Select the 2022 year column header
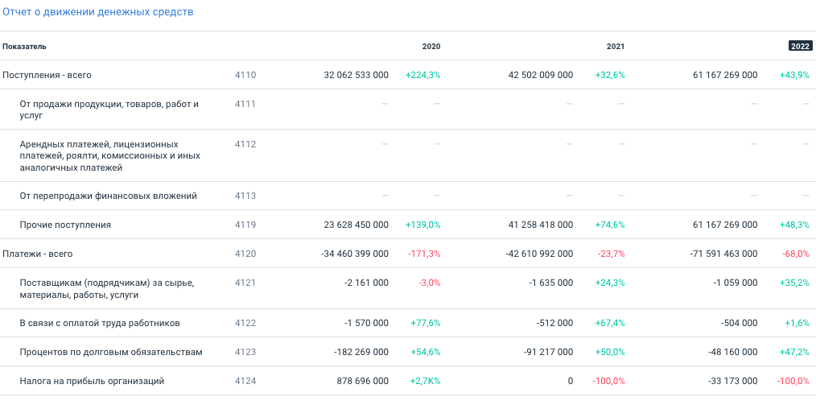Screen dimensions: 816x401 point(800,47)
